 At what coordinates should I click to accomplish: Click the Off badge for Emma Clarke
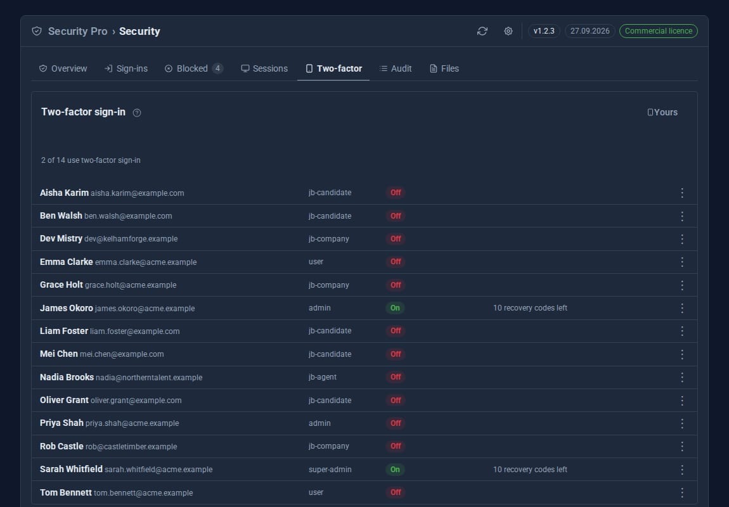[x=396, y=262]
